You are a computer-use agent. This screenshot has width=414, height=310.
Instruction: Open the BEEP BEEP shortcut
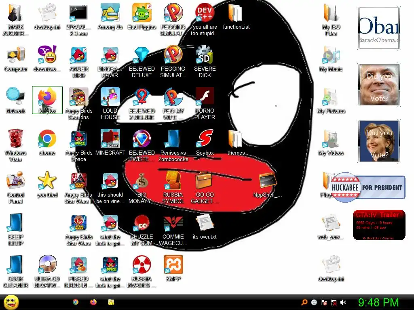point(16,229)
